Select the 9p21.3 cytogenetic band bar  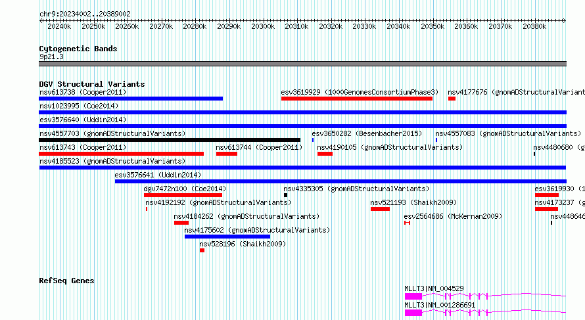point(302,64)
